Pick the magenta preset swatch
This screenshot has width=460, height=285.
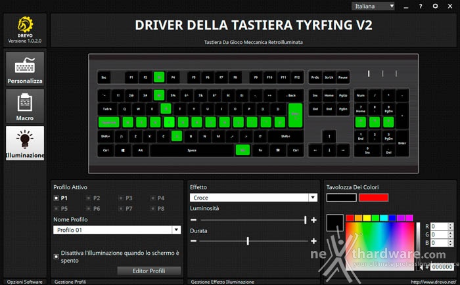[409, 218]
